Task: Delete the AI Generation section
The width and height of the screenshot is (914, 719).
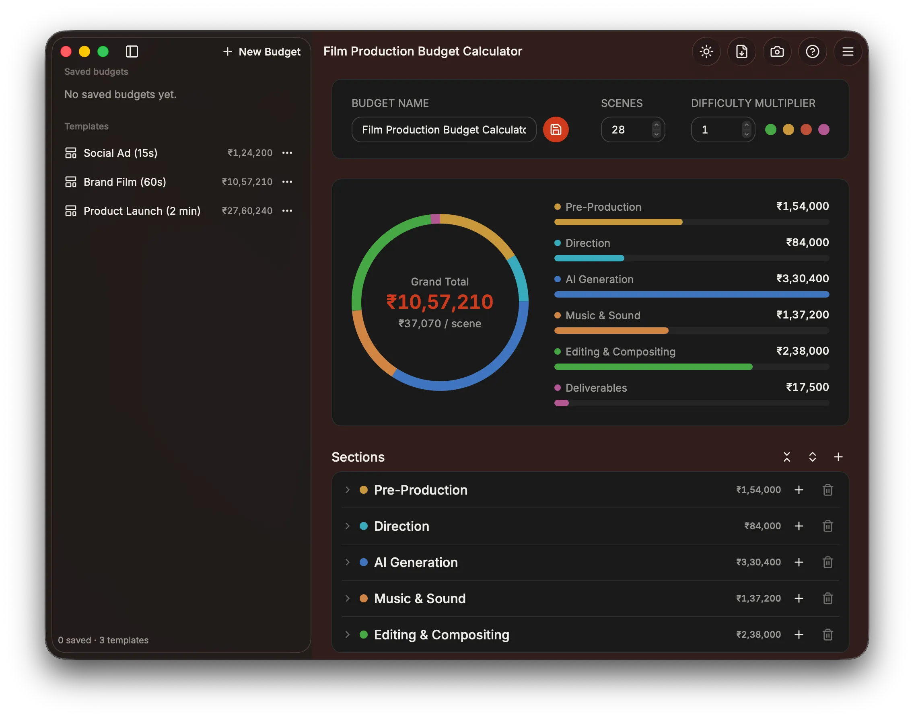Action: coord(828,563)
